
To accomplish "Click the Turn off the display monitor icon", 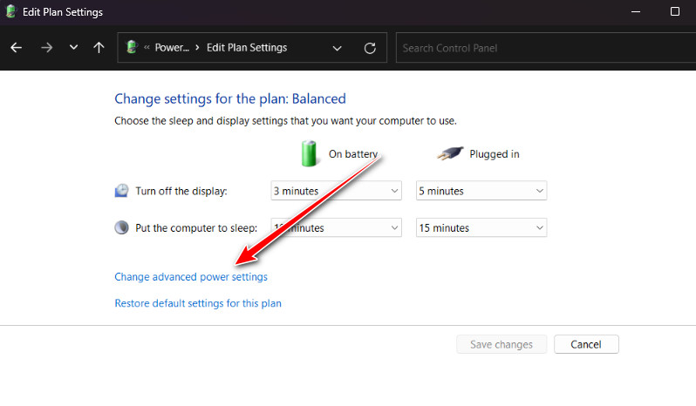I will tap(121, 191).
